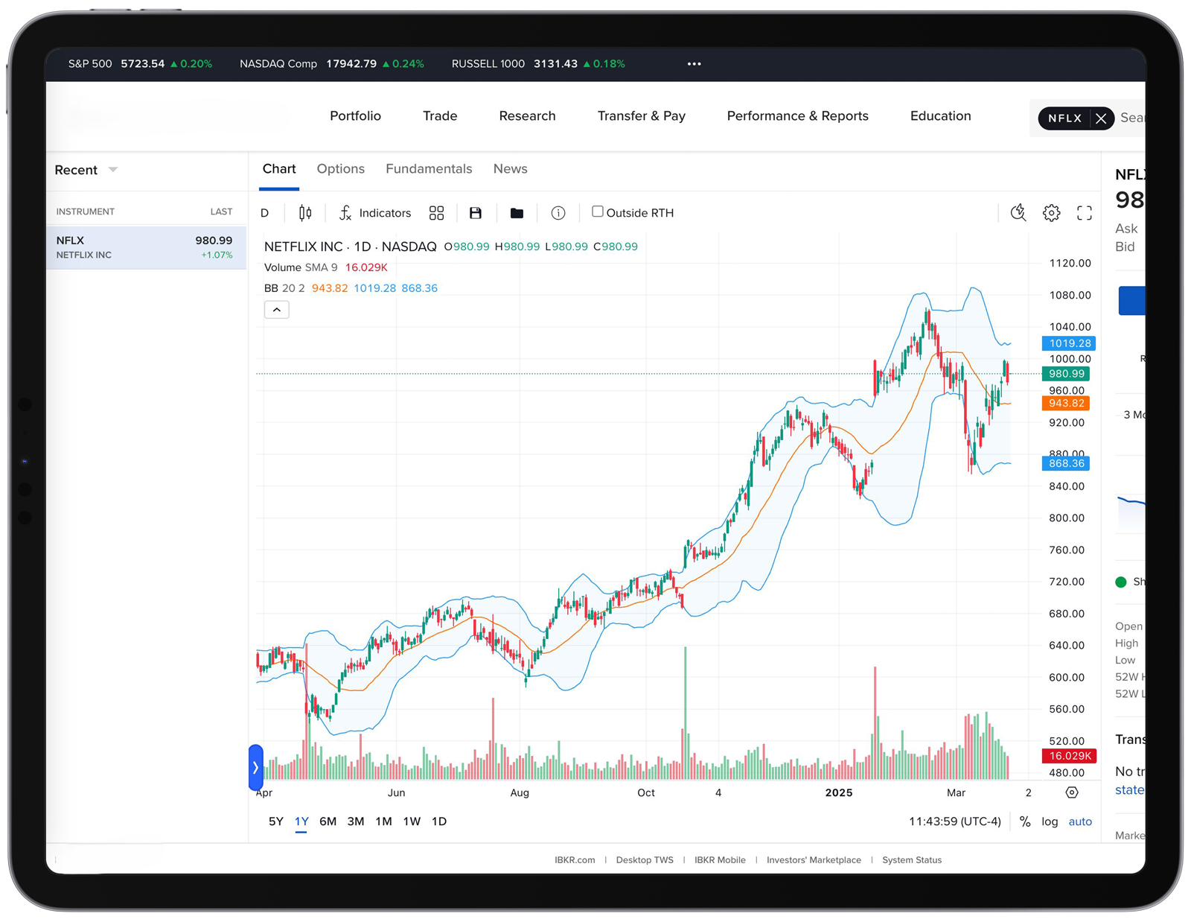Screen dimensions: 1191x922
Task: Click the Aug label on the time axis
Action: pos(520,792)
